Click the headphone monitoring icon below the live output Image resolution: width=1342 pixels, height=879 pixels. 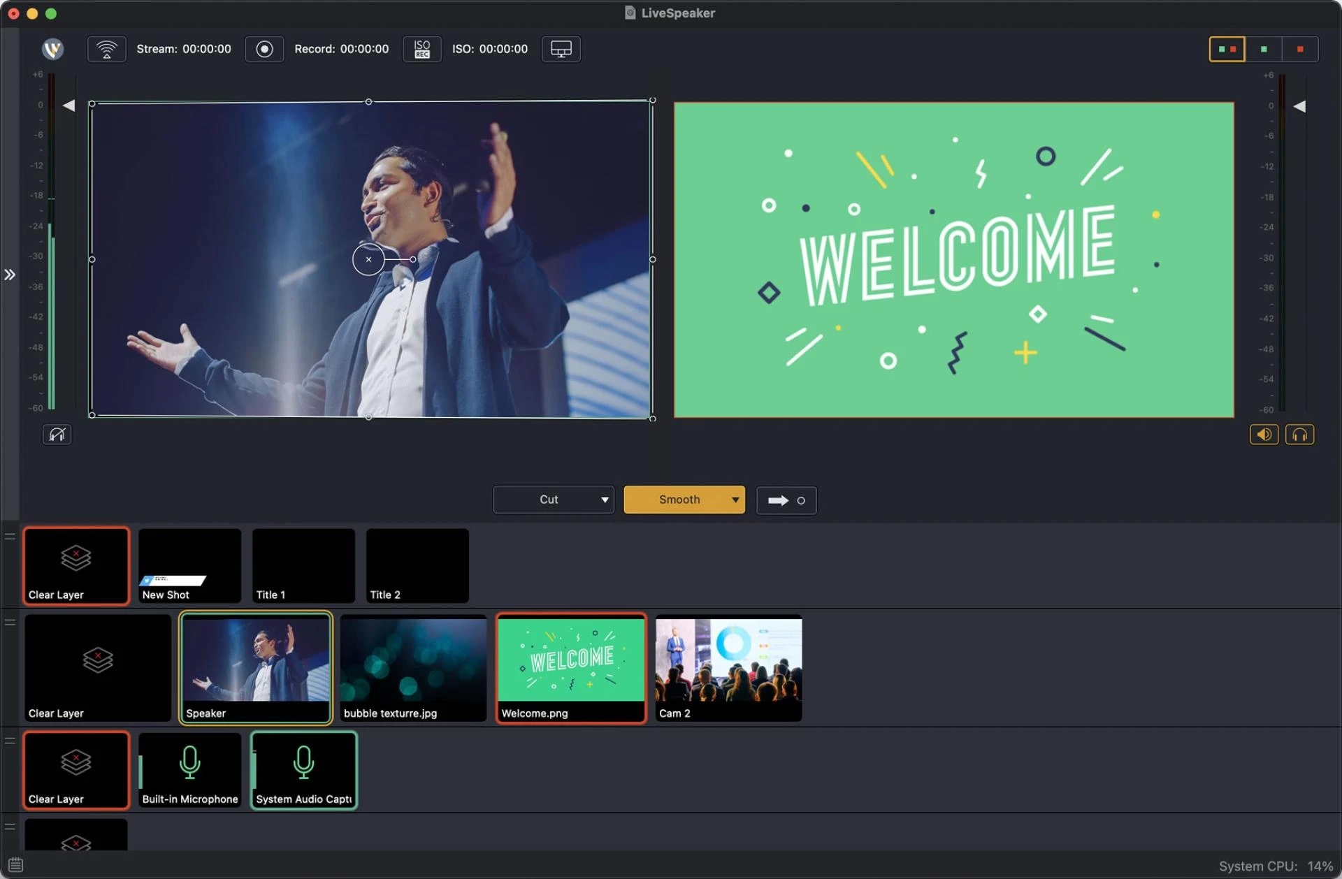click(1300, 434)
